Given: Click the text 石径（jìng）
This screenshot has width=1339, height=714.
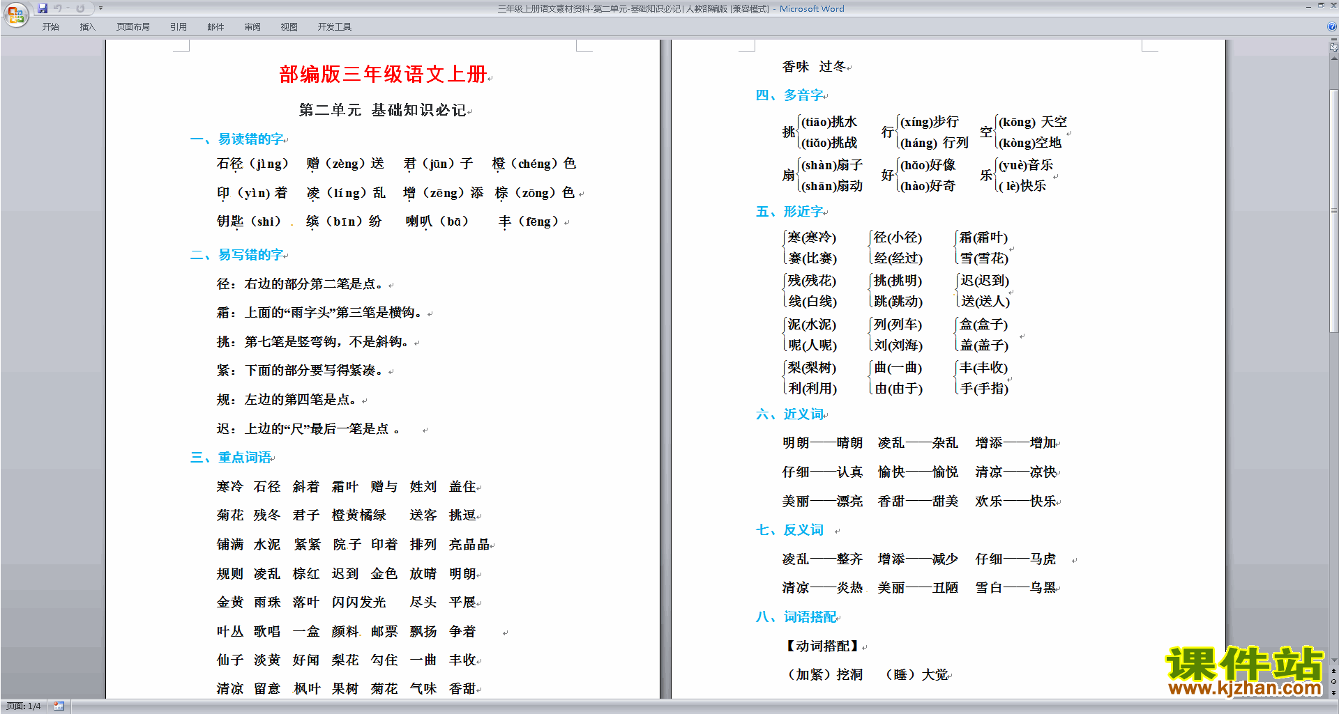Looking at the screenshot, I should pyautogui.click(x=252, y=164).
